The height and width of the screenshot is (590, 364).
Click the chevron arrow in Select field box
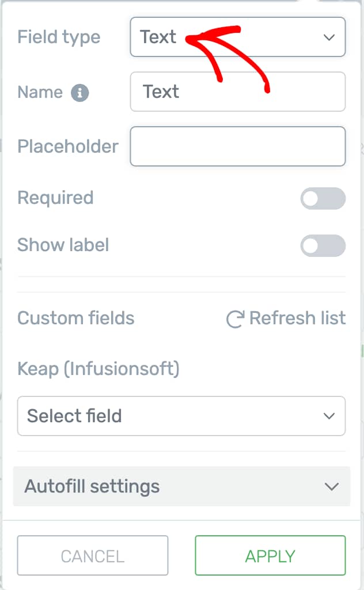pos(329,416)
